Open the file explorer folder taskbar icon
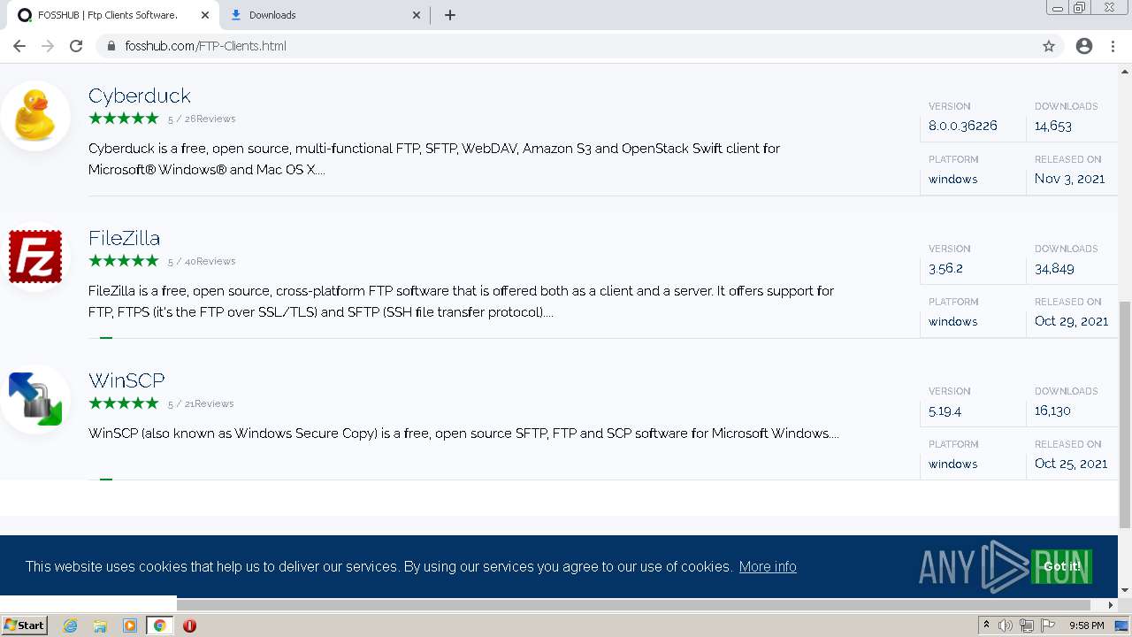Screen dimensions: 1132x637 [x=100, y=625]
